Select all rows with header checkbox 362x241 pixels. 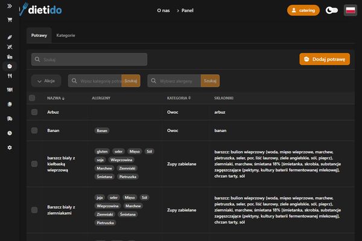(x=33, y=98)
